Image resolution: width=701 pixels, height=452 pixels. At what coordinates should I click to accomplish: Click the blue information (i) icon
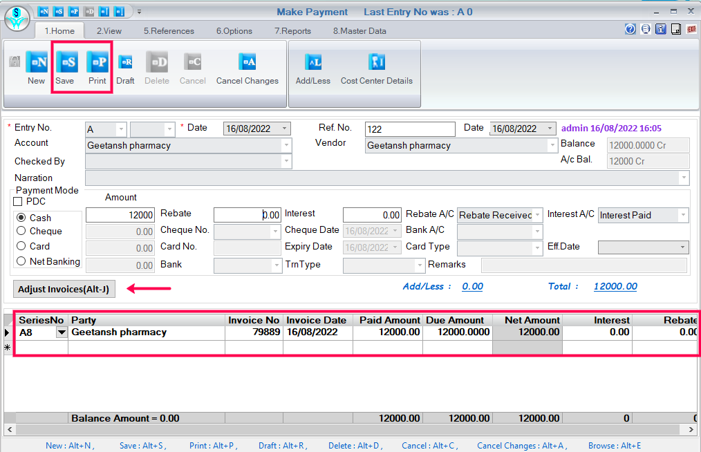pyautogui.click(x=661, y=29)
